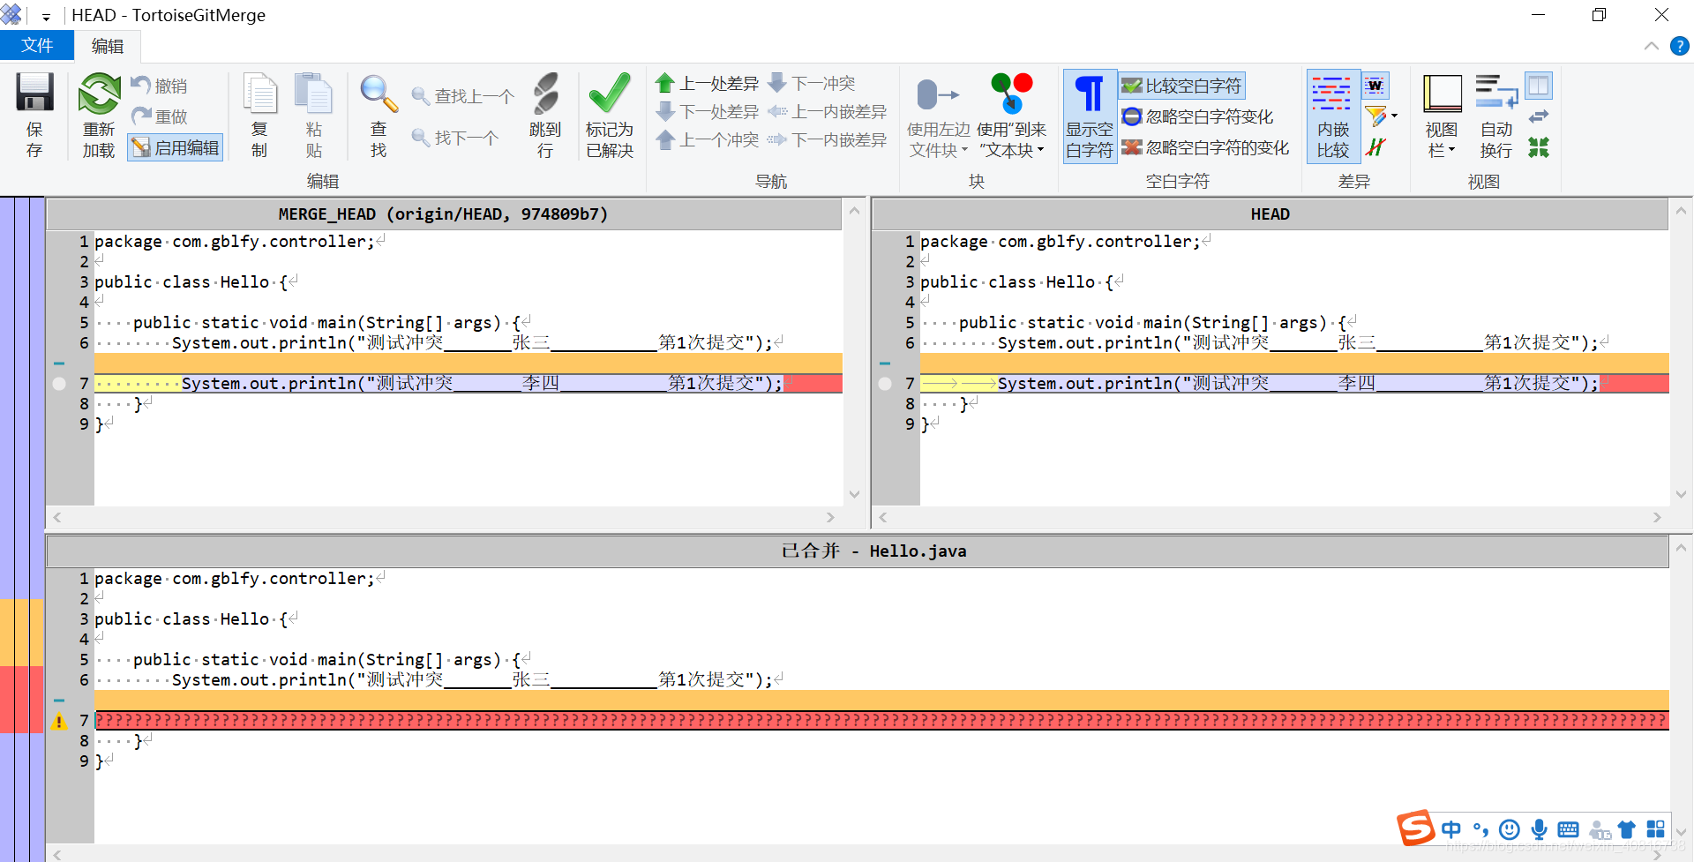The image size is (1694, 862).
Task: Toggle Sogou Chinese/English mode 中
Action: pyautogui.click(x=1450, y=829)
